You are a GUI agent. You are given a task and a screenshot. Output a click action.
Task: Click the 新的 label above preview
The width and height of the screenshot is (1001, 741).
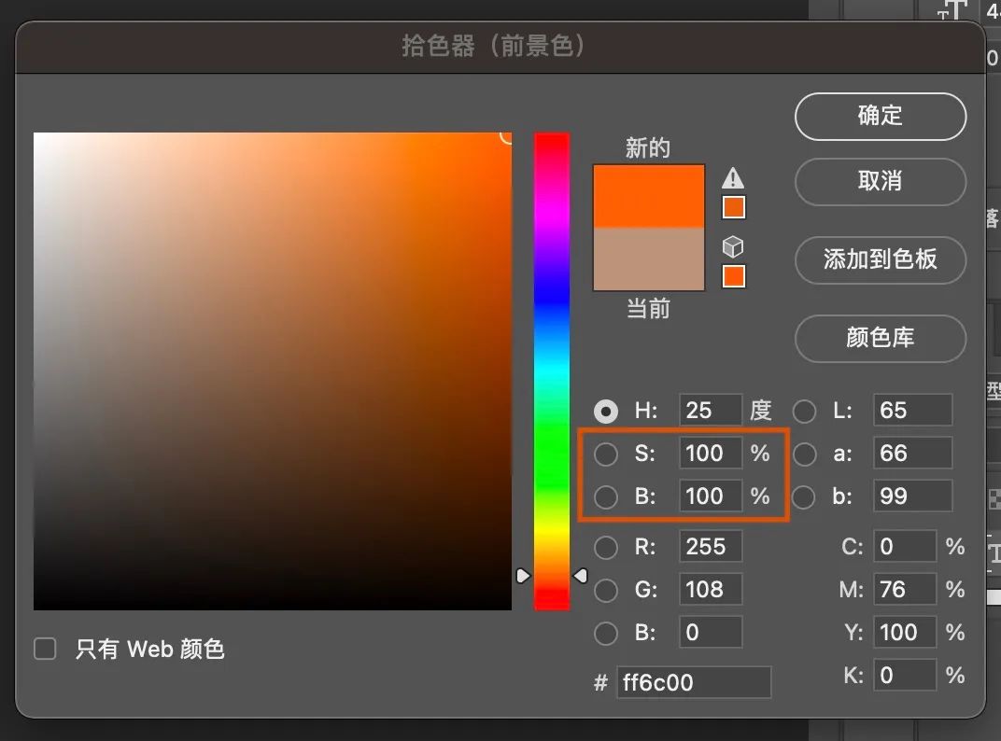(x=647, y=147)
